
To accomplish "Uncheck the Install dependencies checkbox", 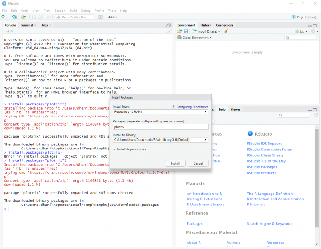I will pos(115,149).
